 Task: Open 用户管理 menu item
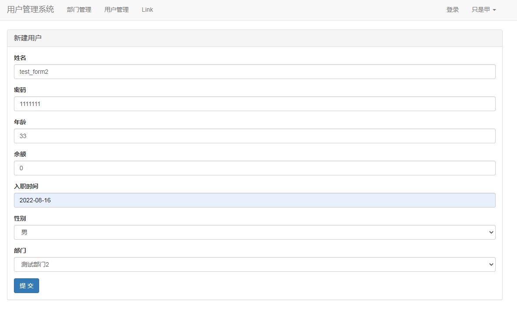(117, 10)
